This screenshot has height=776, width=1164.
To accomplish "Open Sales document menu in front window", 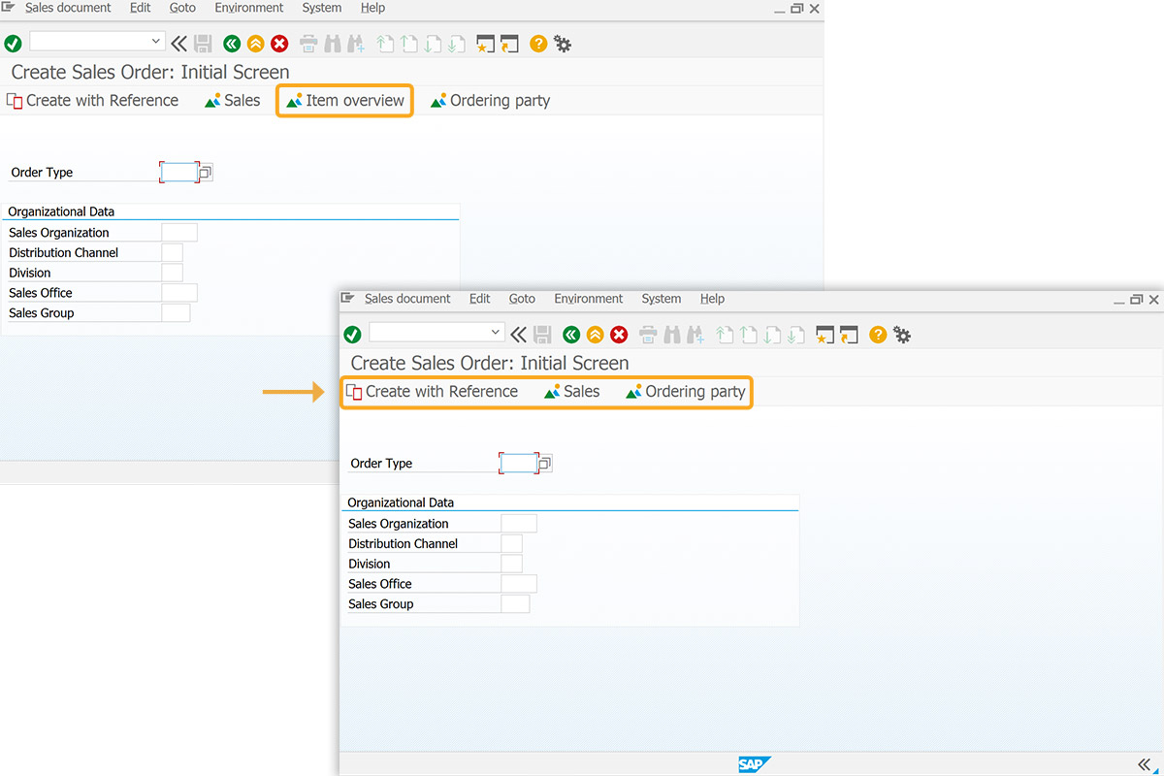I will pos(407,299).
